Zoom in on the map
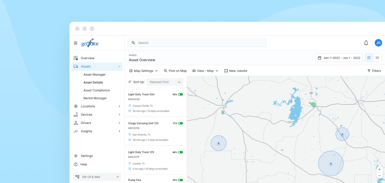Viewport: 385px width, 183px height. pos(379,169)
